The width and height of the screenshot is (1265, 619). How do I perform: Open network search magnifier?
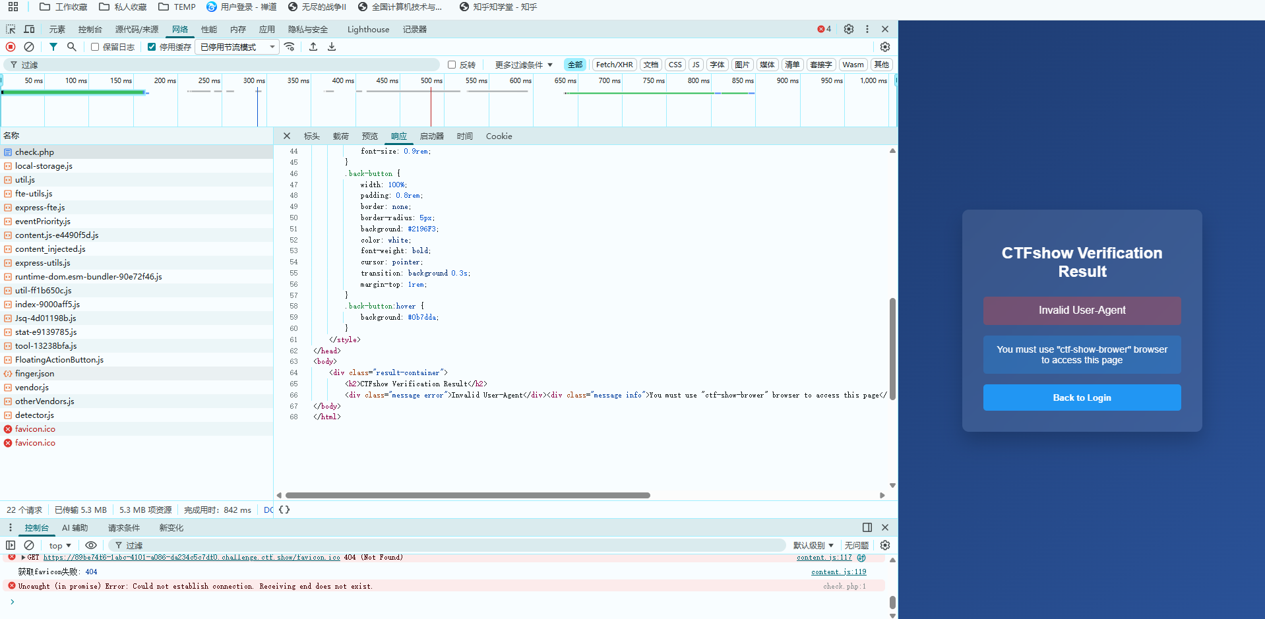72,47
